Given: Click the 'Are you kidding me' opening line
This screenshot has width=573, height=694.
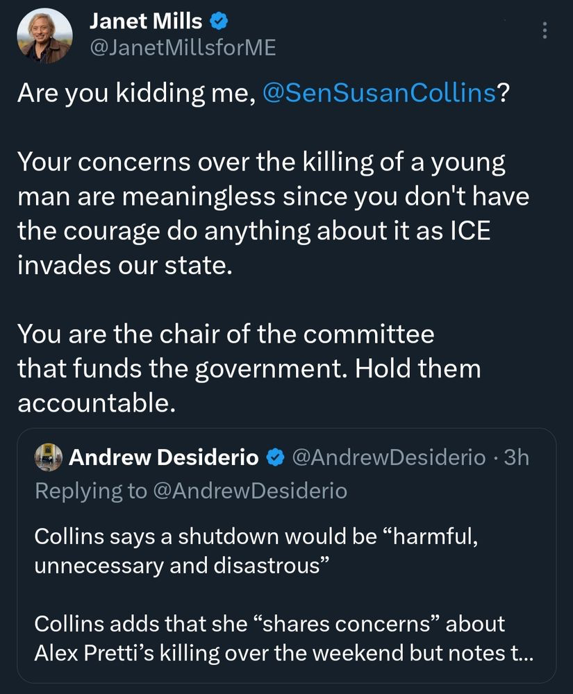Looking at the screenshot, I should click(x=139, y=93).
